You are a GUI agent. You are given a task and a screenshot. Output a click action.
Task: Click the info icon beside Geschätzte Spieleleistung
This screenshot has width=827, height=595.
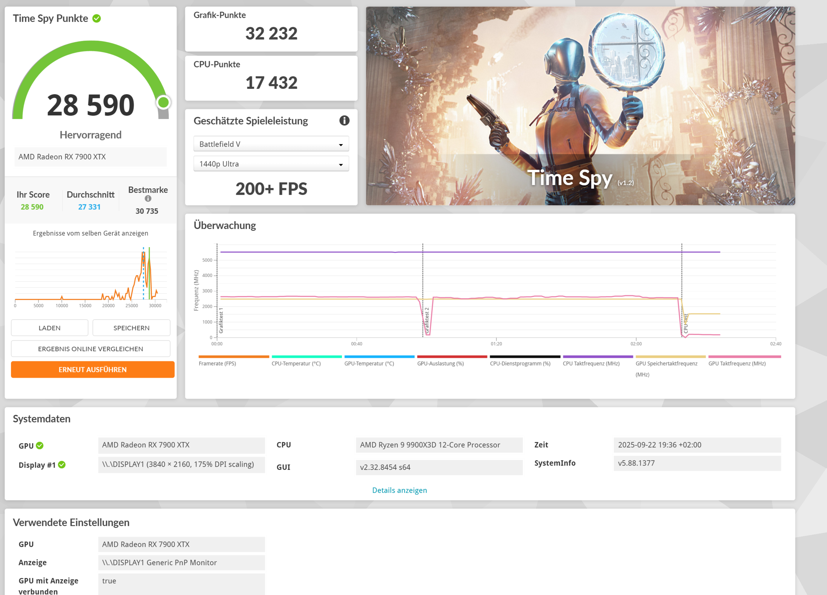(344, 120)
